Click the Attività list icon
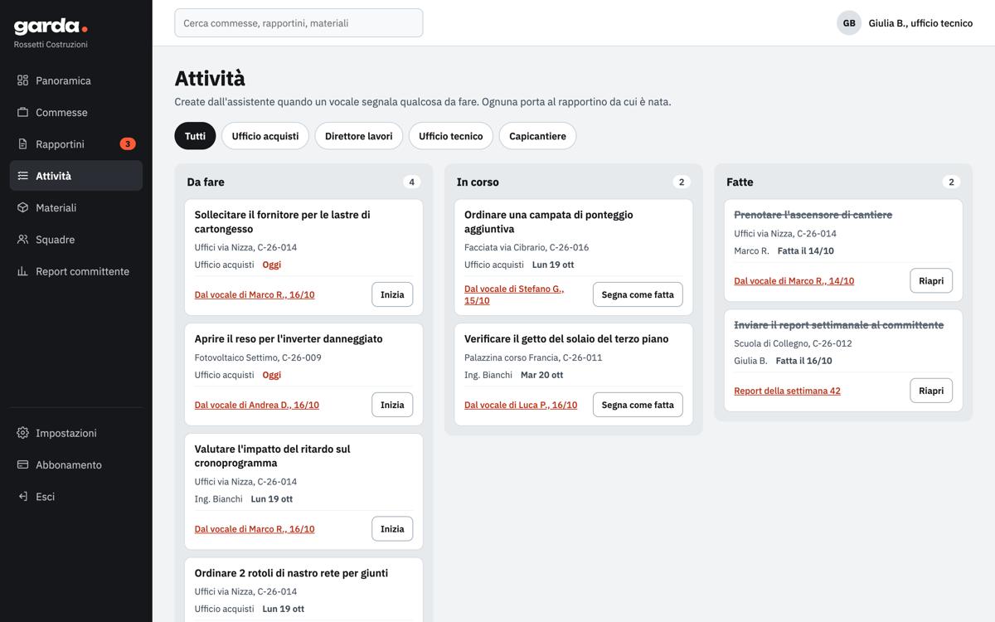Viewport: 995px width, 622px height. tap(22, 176)
